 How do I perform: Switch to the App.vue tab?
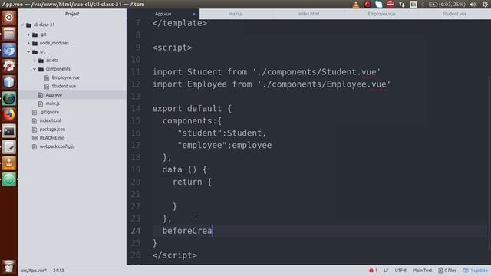click(163, 14)
